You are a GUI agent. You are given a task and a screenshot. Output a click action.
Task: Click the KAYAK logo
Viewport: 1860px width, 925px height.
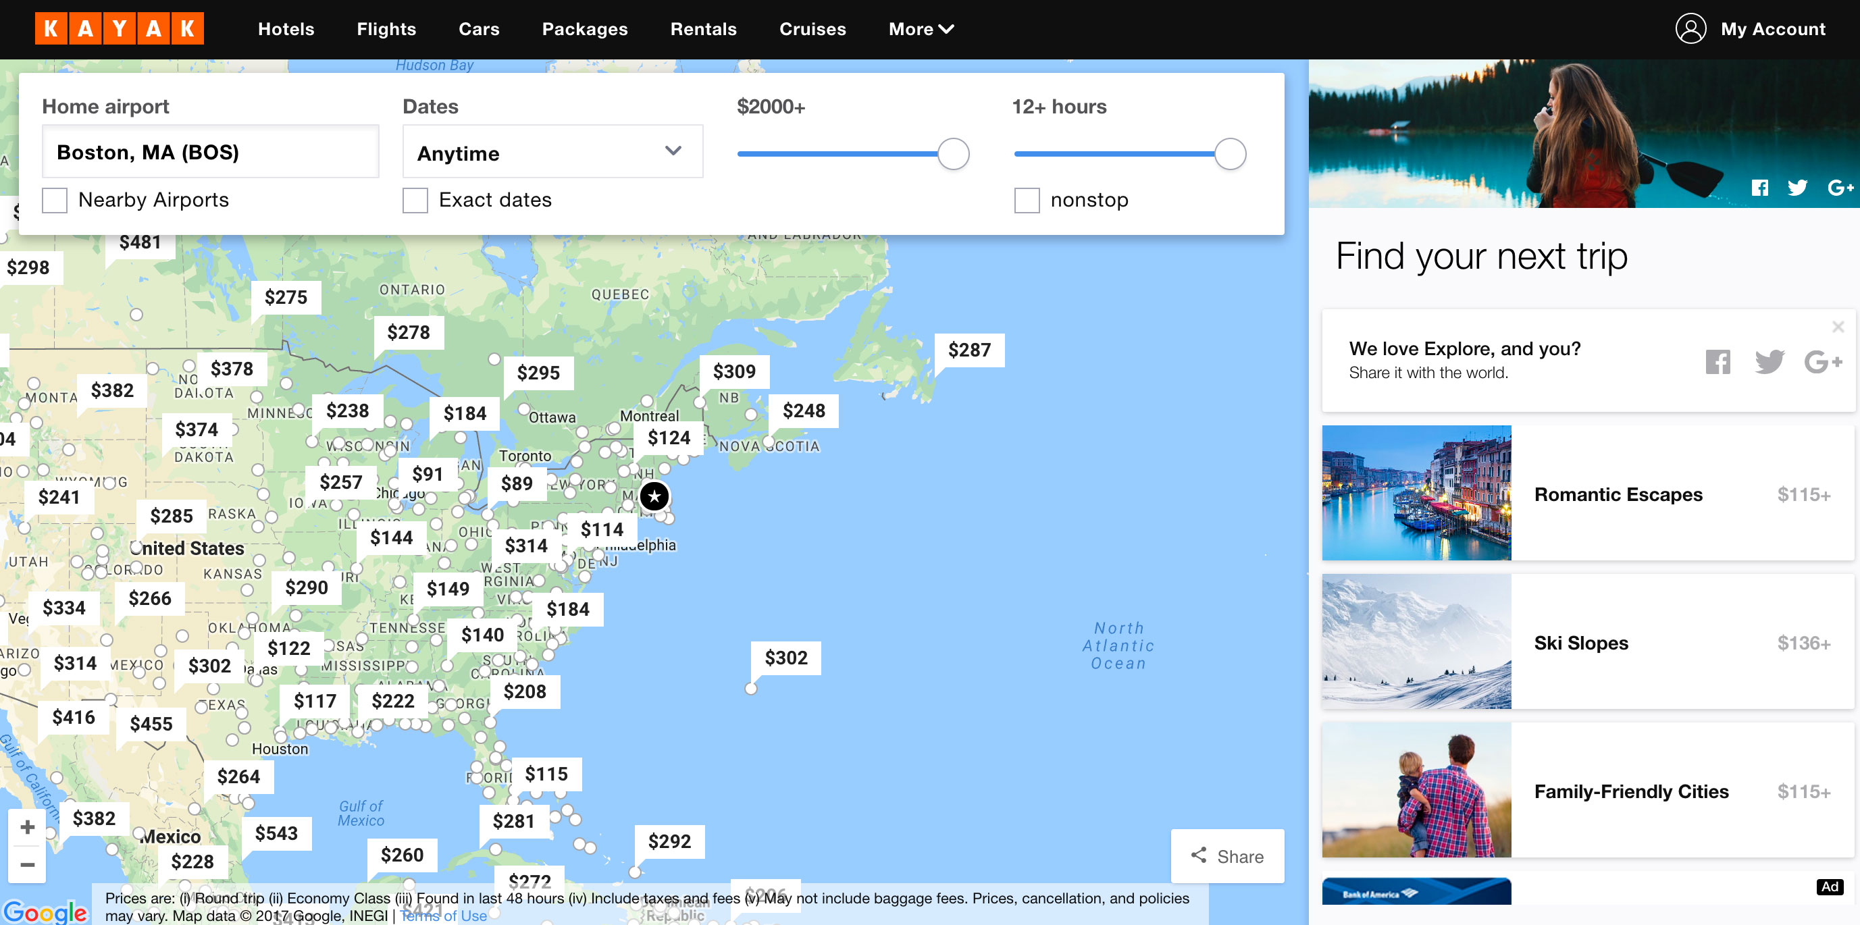119,29
